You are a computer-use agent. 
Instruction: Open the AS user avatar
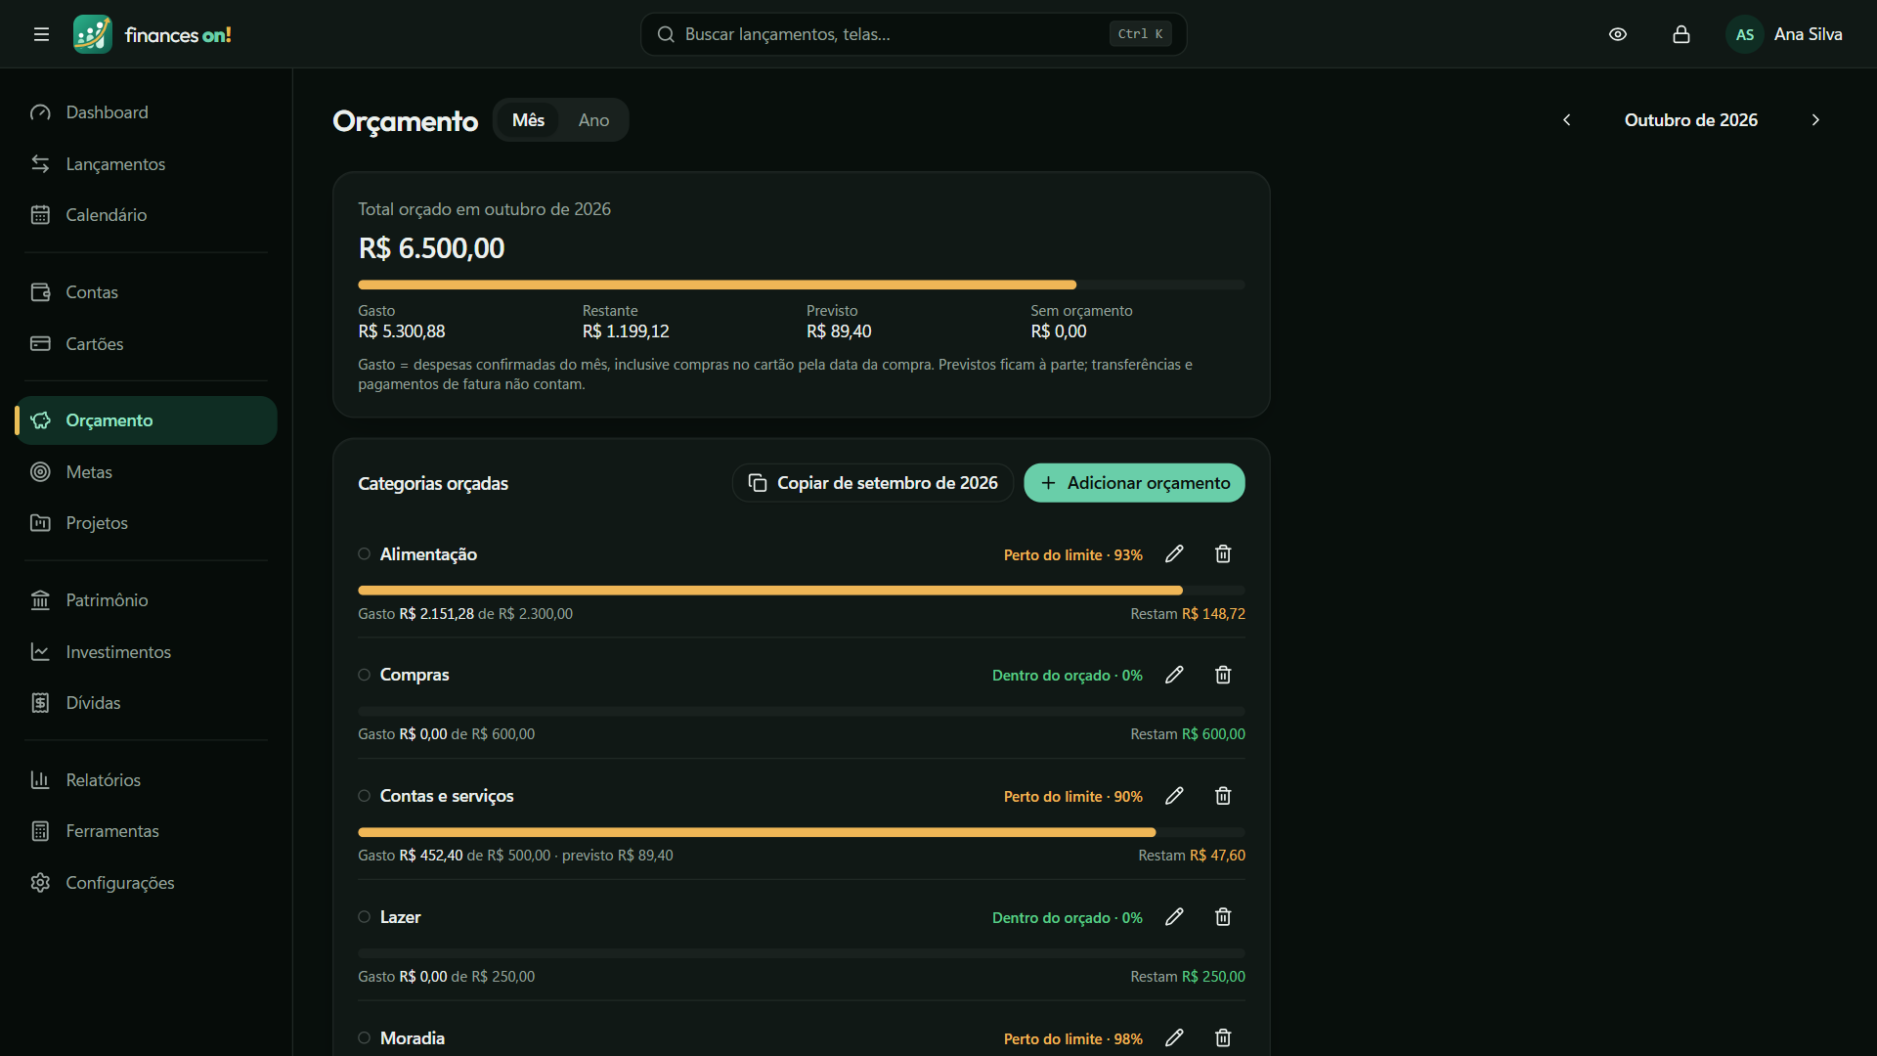pyautogui.click(x=1745, y=34)
